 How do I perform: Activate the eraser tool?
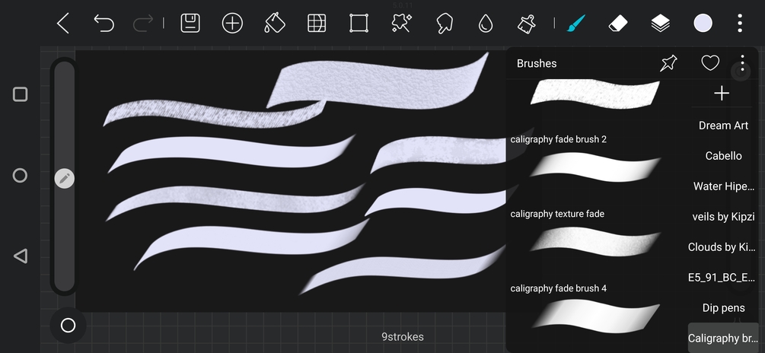pos(619,23)
